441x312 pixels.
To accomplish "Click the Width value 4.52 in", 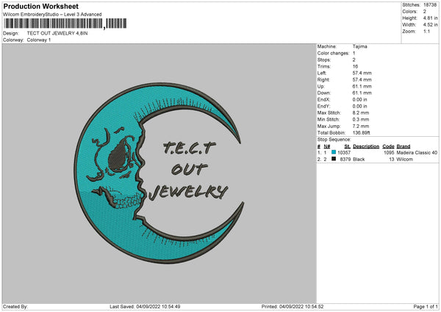I will click(x=431, y=25).
